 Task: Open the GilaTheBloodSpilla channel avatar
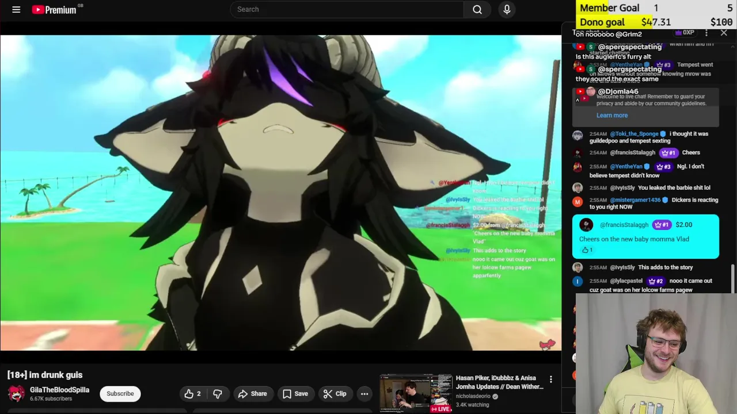pos(16,394)
